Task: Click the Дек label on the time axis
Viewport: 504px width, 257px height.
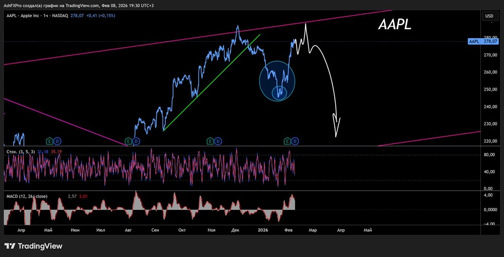Action: (235, 230)
